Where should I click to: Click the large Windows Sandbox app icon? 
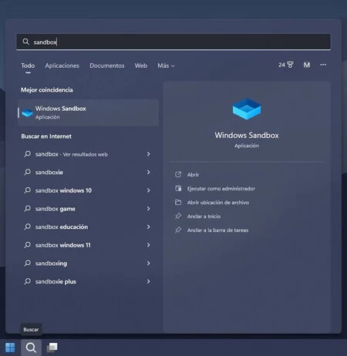pyautogui.click(x=247, y=109)
